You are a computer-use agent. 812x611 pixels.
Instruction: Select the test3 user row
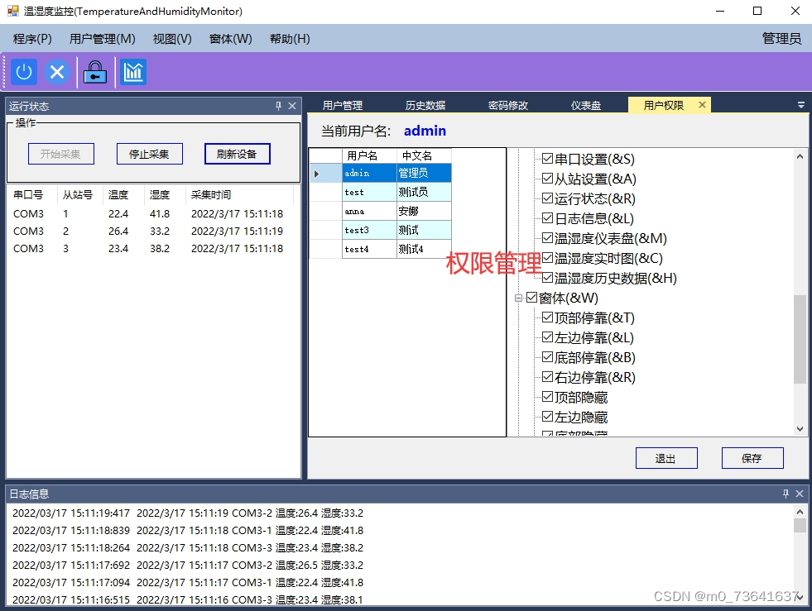(x=380, y=230)
